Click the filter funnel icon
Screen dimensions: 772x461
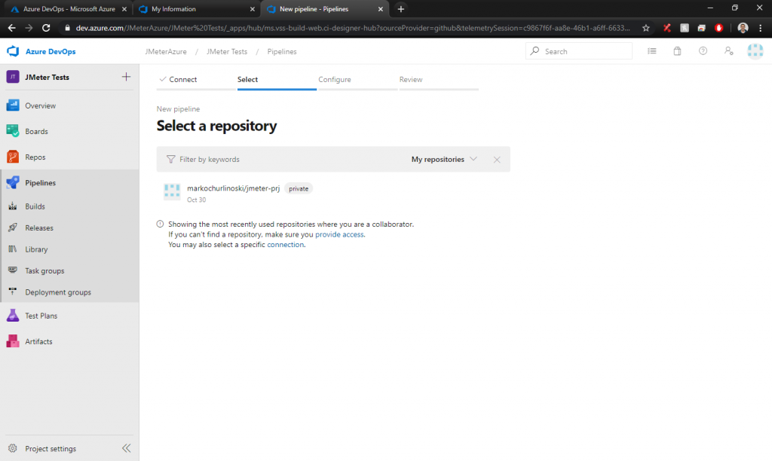point(171,159)
